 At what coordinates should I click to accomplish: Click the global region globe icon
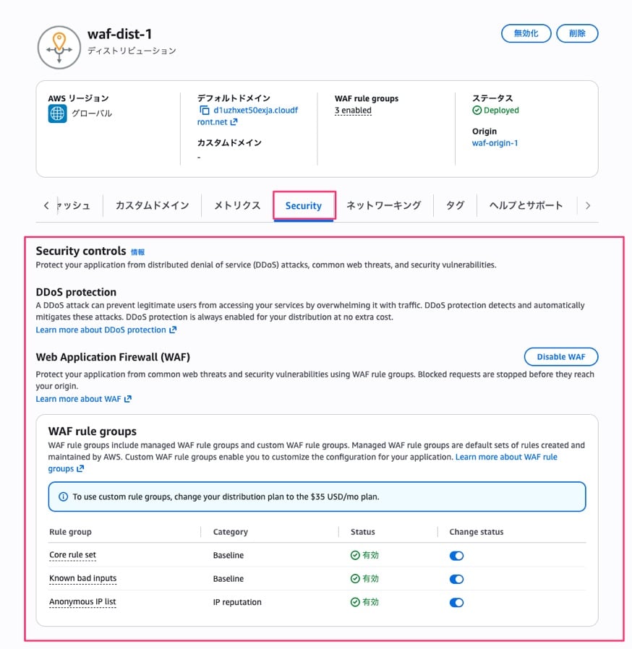pos(57,113)
